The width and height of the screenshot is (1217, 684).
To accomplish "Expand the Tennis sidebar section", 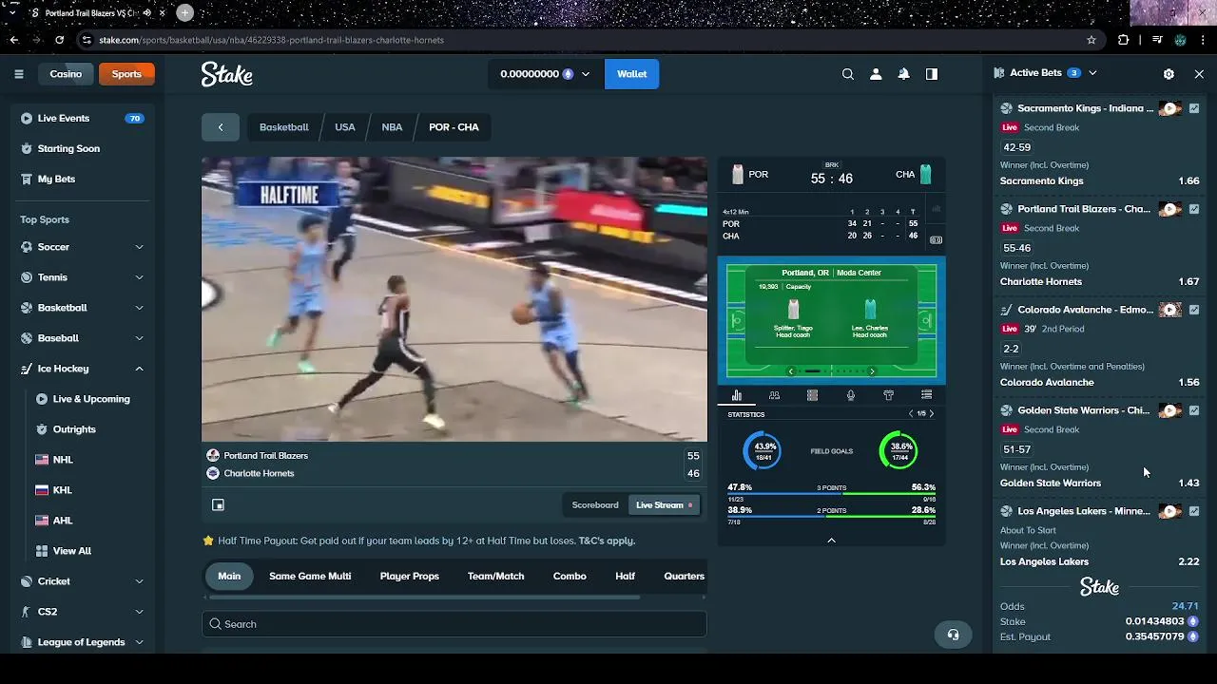I will click(x=139, y=277).
